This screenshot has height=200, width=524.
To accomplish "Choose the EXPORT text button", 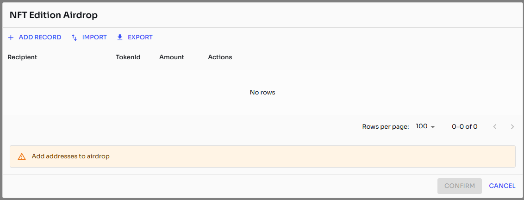I will pyautogui.click(x=140, y=37).
